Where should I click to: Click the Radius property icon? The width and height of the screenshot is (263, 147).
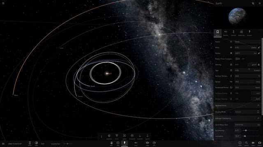pyautogui.click(x=231, y=53)
